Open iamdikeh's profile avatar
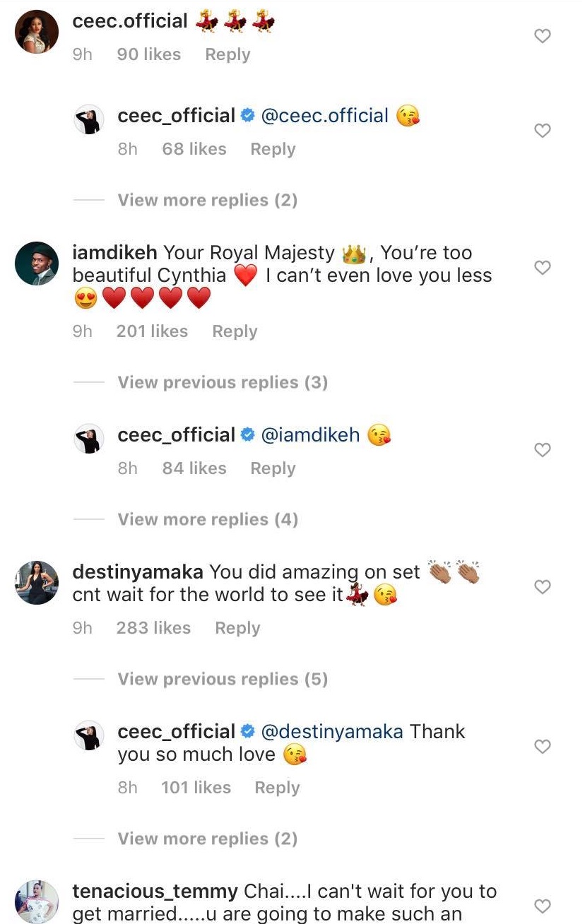Screen dimensions: 585x924 coord(36,264)
